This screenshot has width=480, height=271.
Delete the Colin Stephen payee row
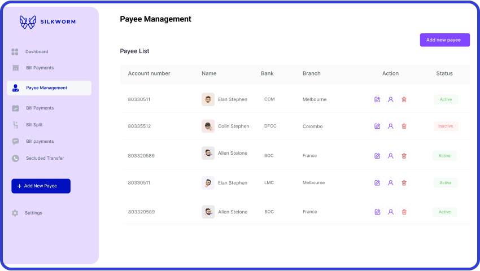[x=404, y=126]
